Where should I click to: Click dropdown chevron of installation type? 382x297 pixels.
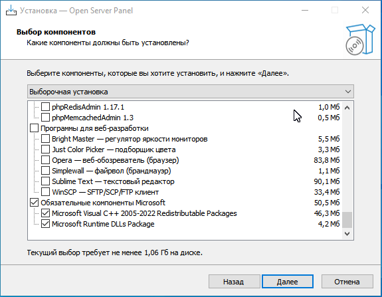[x=348, y=92]
